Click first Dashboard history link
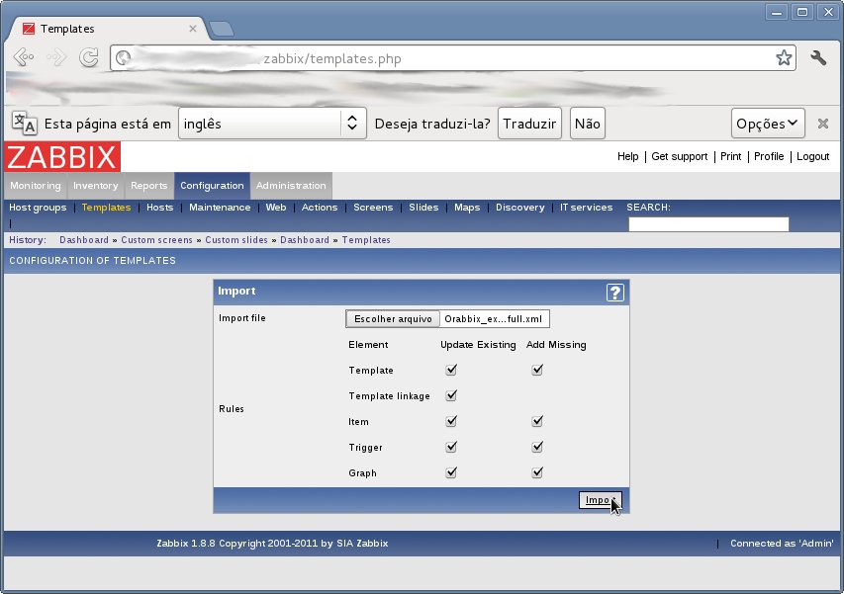The image size is (844, 594). [x=84, y=240]
